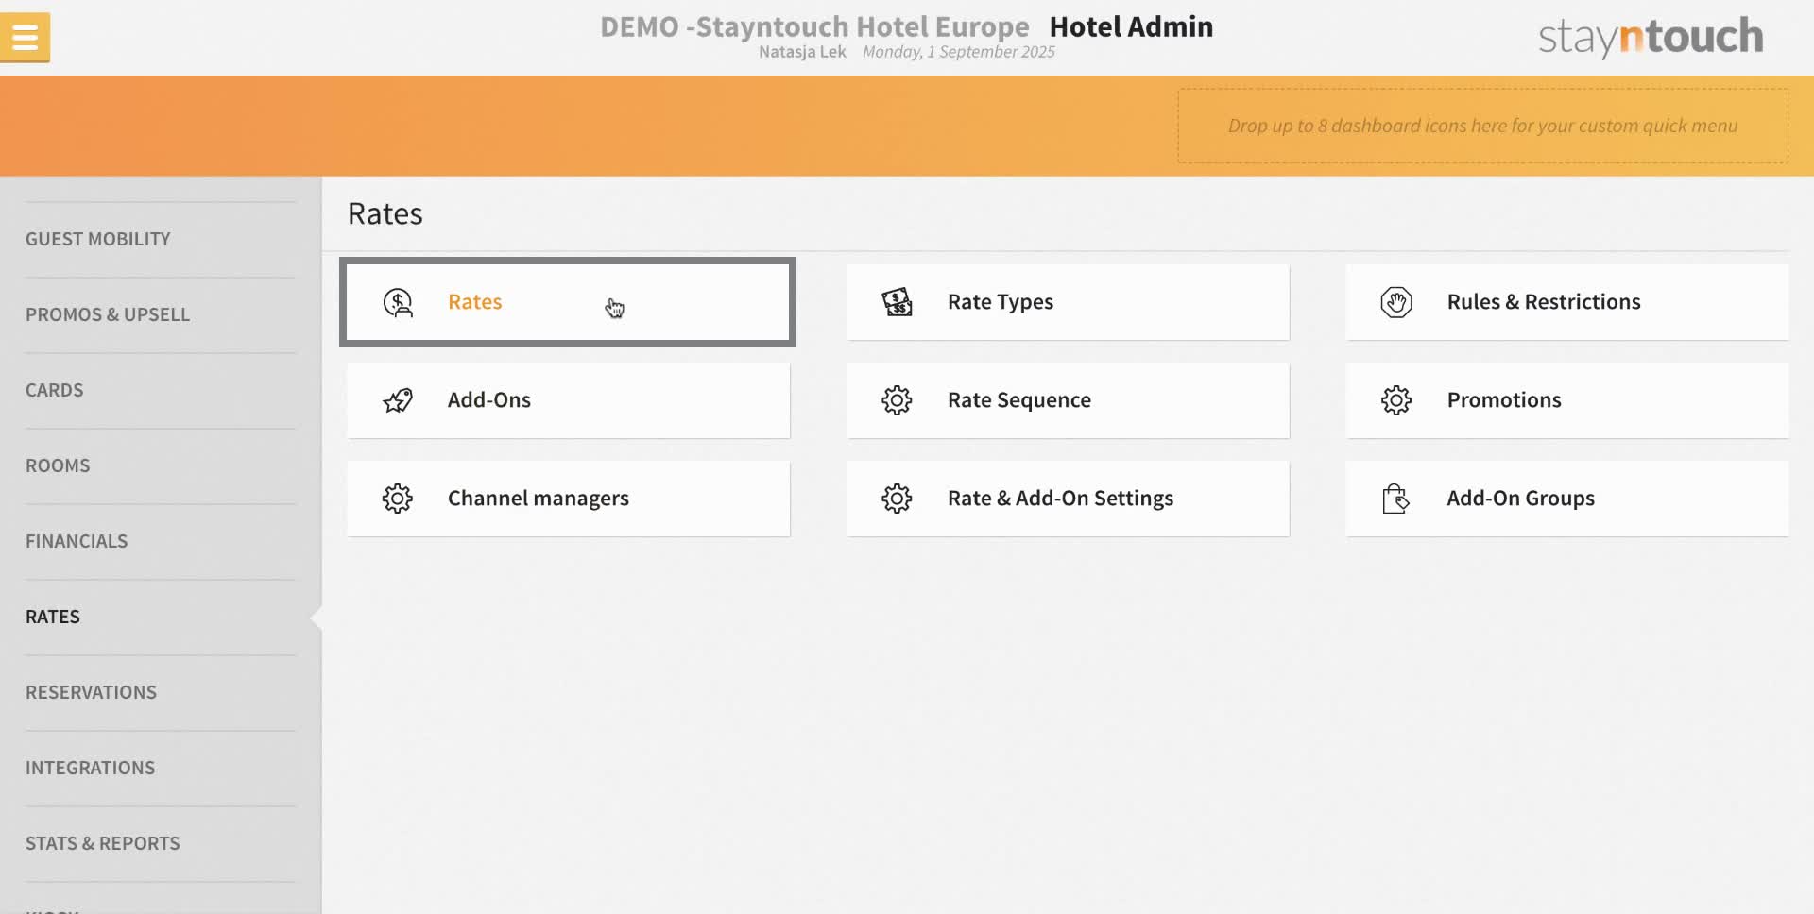Open the Add-Ons tile label
The image size is (1814, 914).
(x=489, y=400)
